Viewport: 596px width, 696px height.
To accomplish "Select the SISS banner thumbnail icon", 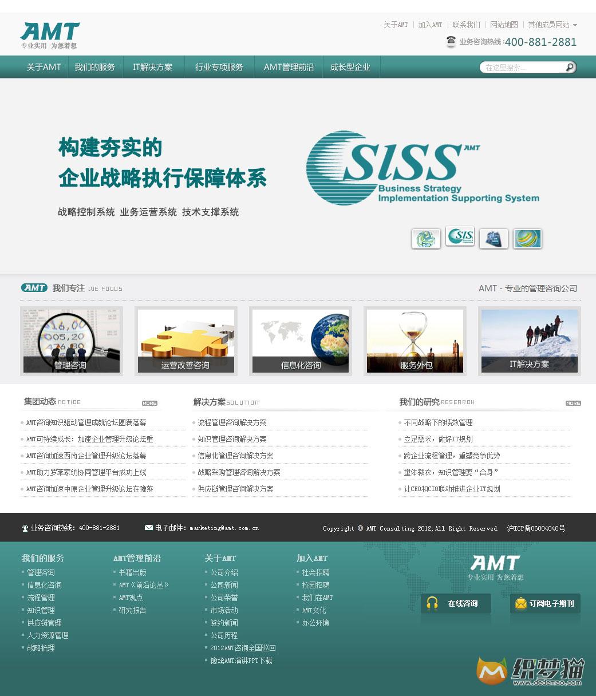I will [x=460, y=236].
